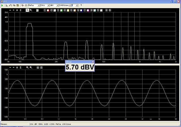Viewport: 181px width, 127px height.
Task: Zoom out on the lower waveform plot
Action: click(31, 68)
